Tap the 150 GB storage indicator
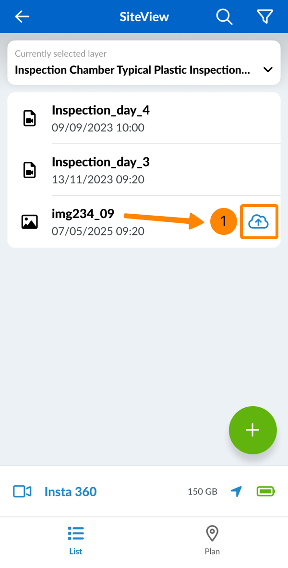The image size is (288, 568). (x=202, y=491)
